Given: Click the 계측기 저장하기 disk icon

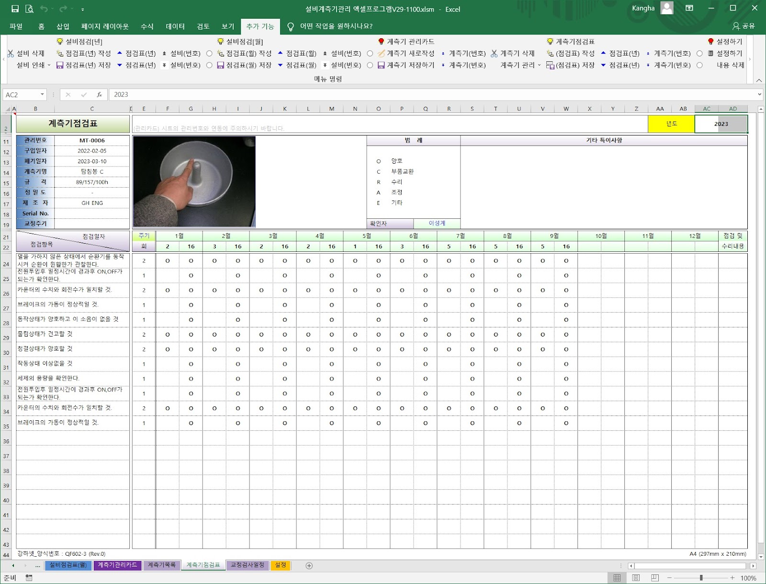Looking at the screenshot, I should (381, 65).
